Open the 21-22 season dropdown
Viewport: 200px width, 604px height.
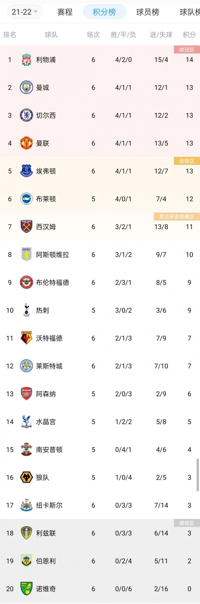coord(25,12)
